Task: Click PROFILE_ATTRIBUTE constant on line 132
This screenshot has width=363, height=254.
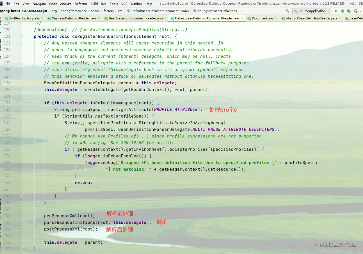Action: click(176, 109)
